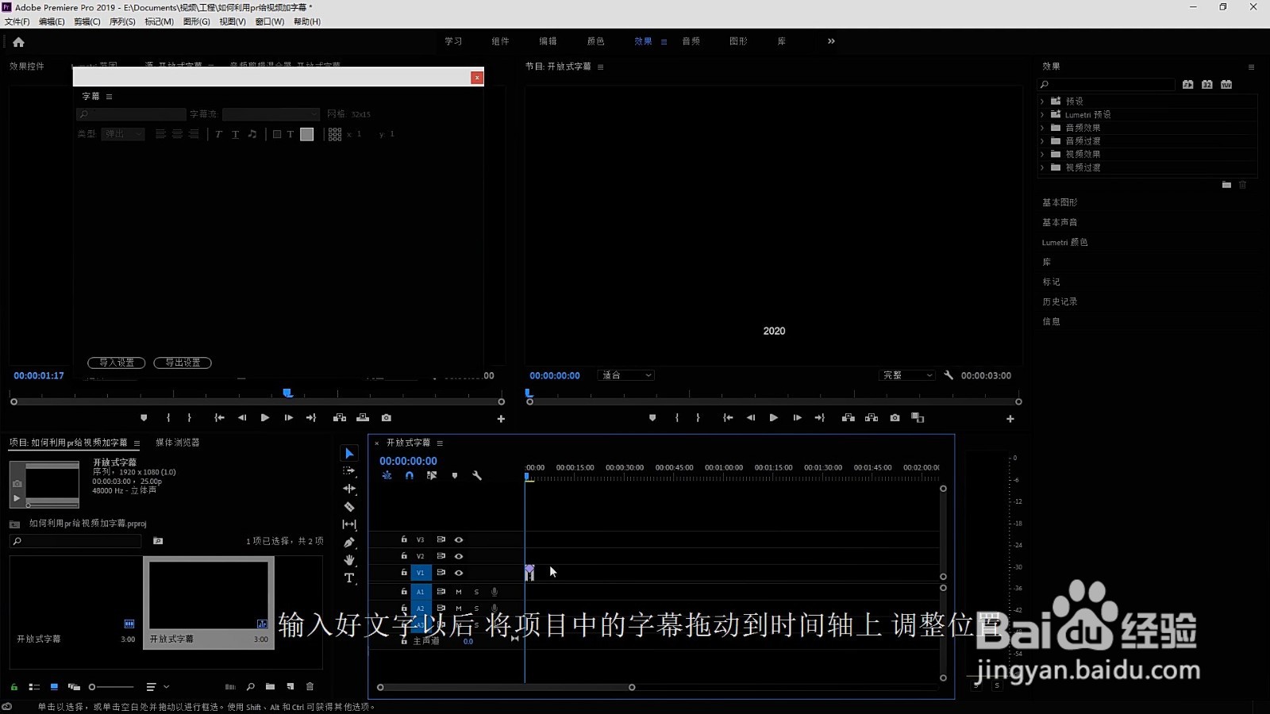This screenshot has height=714, width=1270.
Task: Select the Ripple Edit tool
Action: point(349,489)
